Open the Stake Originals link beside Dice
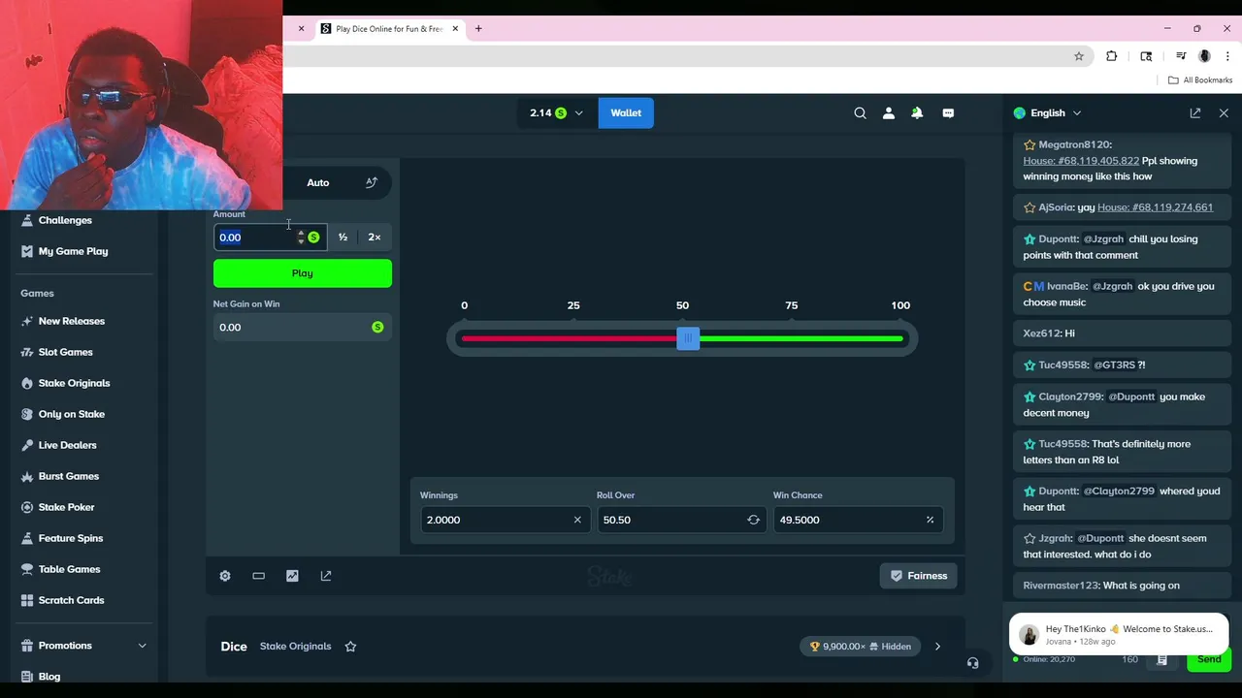The height and width of the screenshot is (698, 1242). point(296,647)
